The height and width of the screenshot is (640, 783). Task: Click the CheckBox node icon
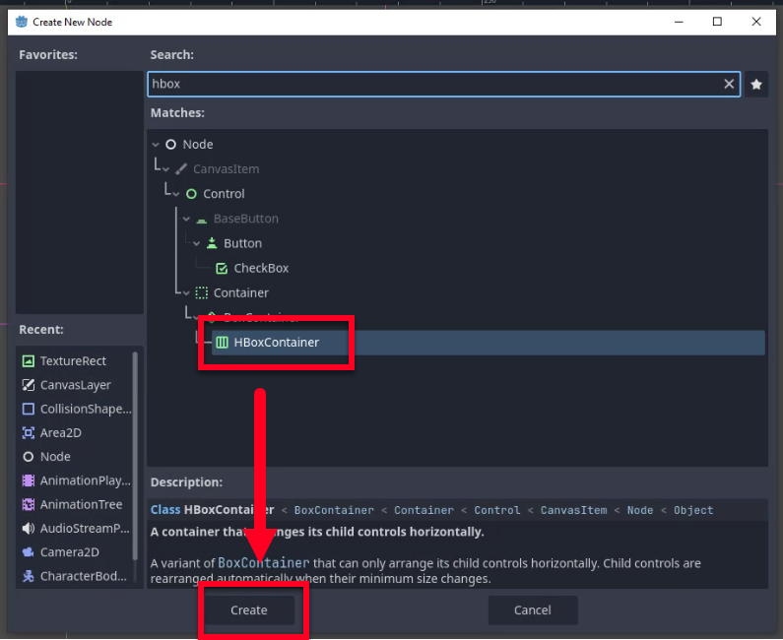click(x=222, y=268)
